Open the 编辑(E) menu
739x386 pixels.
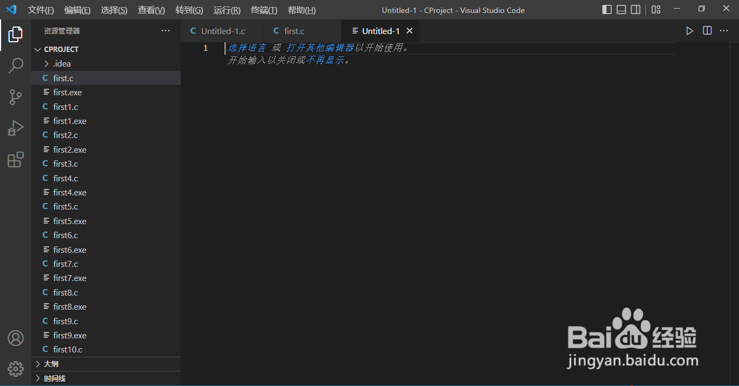click(77, 10)
